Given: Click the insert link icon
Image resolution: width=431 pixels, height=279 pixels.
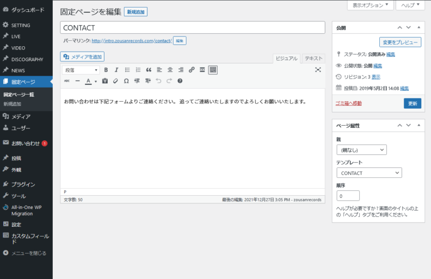Looking at the screenshot, I should pos(191,70).
